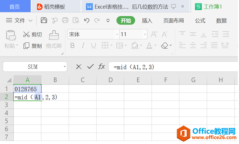The height and width of the screenshot is (144, 239).
Task: Click Justify alignment icon
Action: [x=214, y=45]
